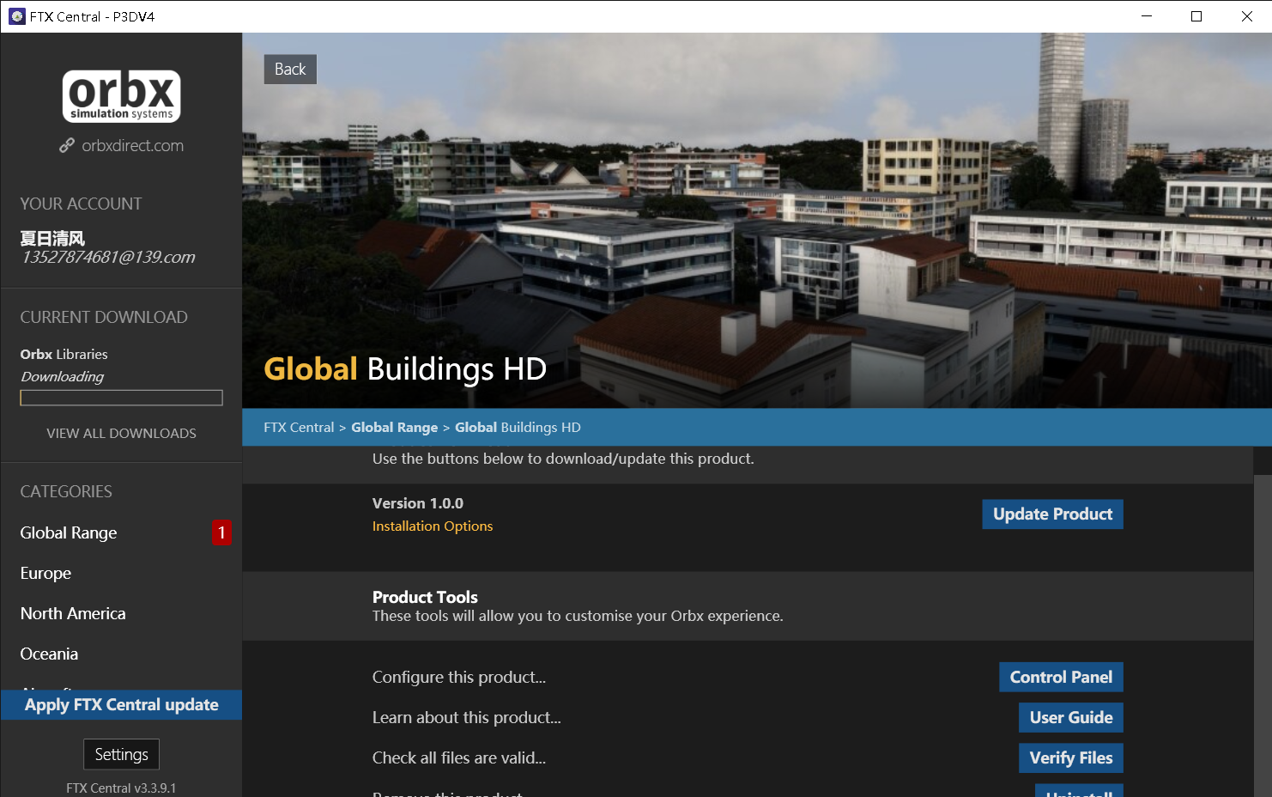Click the Global Buildings HD breadcrumb

coord(518,428)
